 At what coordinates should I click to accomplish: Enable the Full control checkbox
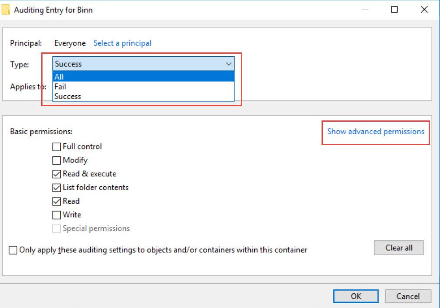[x=56, y=147]
